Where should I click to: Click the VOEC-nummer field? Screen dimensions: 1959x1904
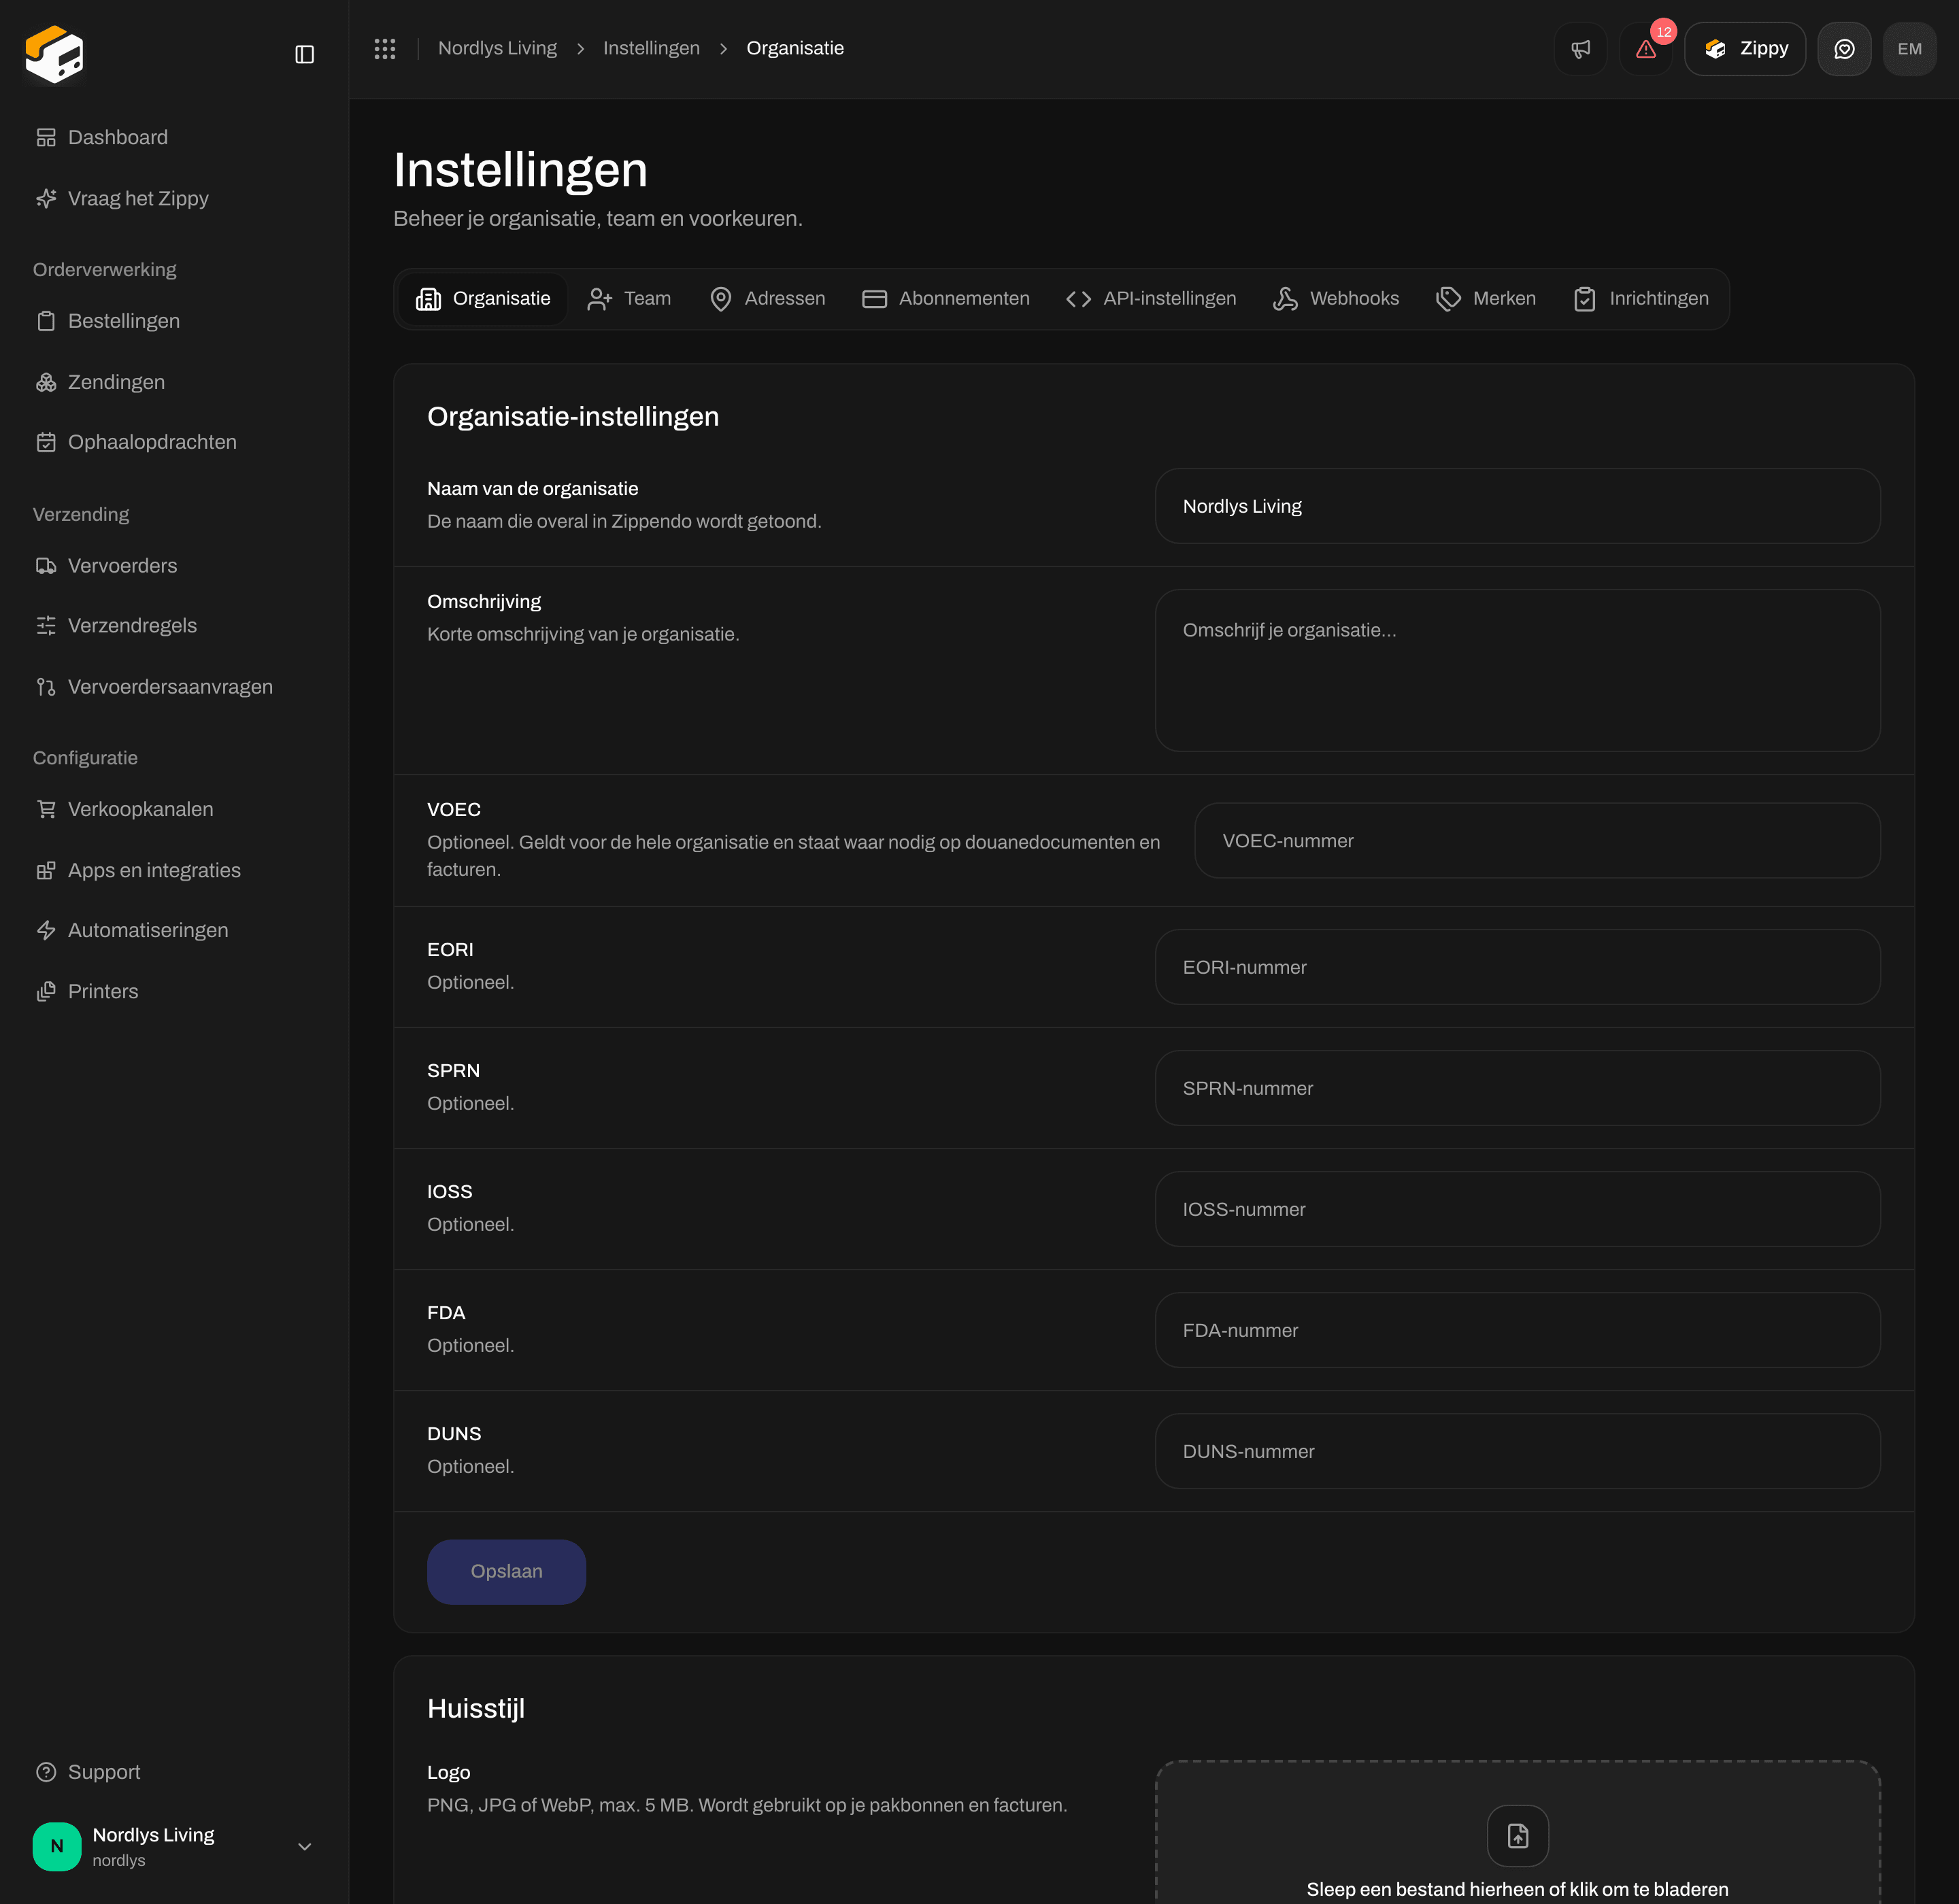[1537, 841]
